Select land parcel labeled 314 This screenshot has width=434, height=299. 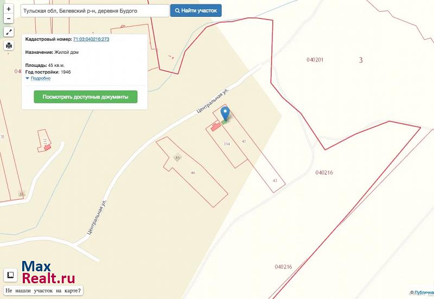(227, 144)
